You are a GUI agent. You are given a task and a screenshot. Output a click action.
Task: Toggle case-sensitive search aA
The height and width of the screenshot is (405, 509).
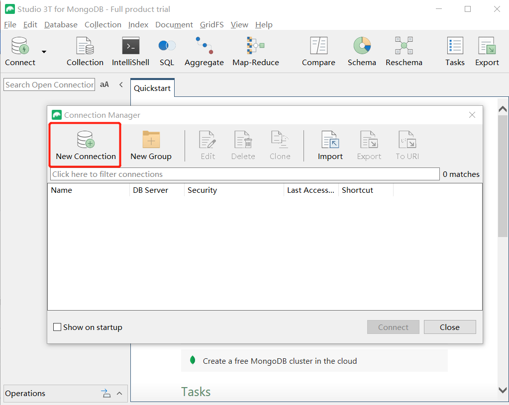click(x=104, y=84)
